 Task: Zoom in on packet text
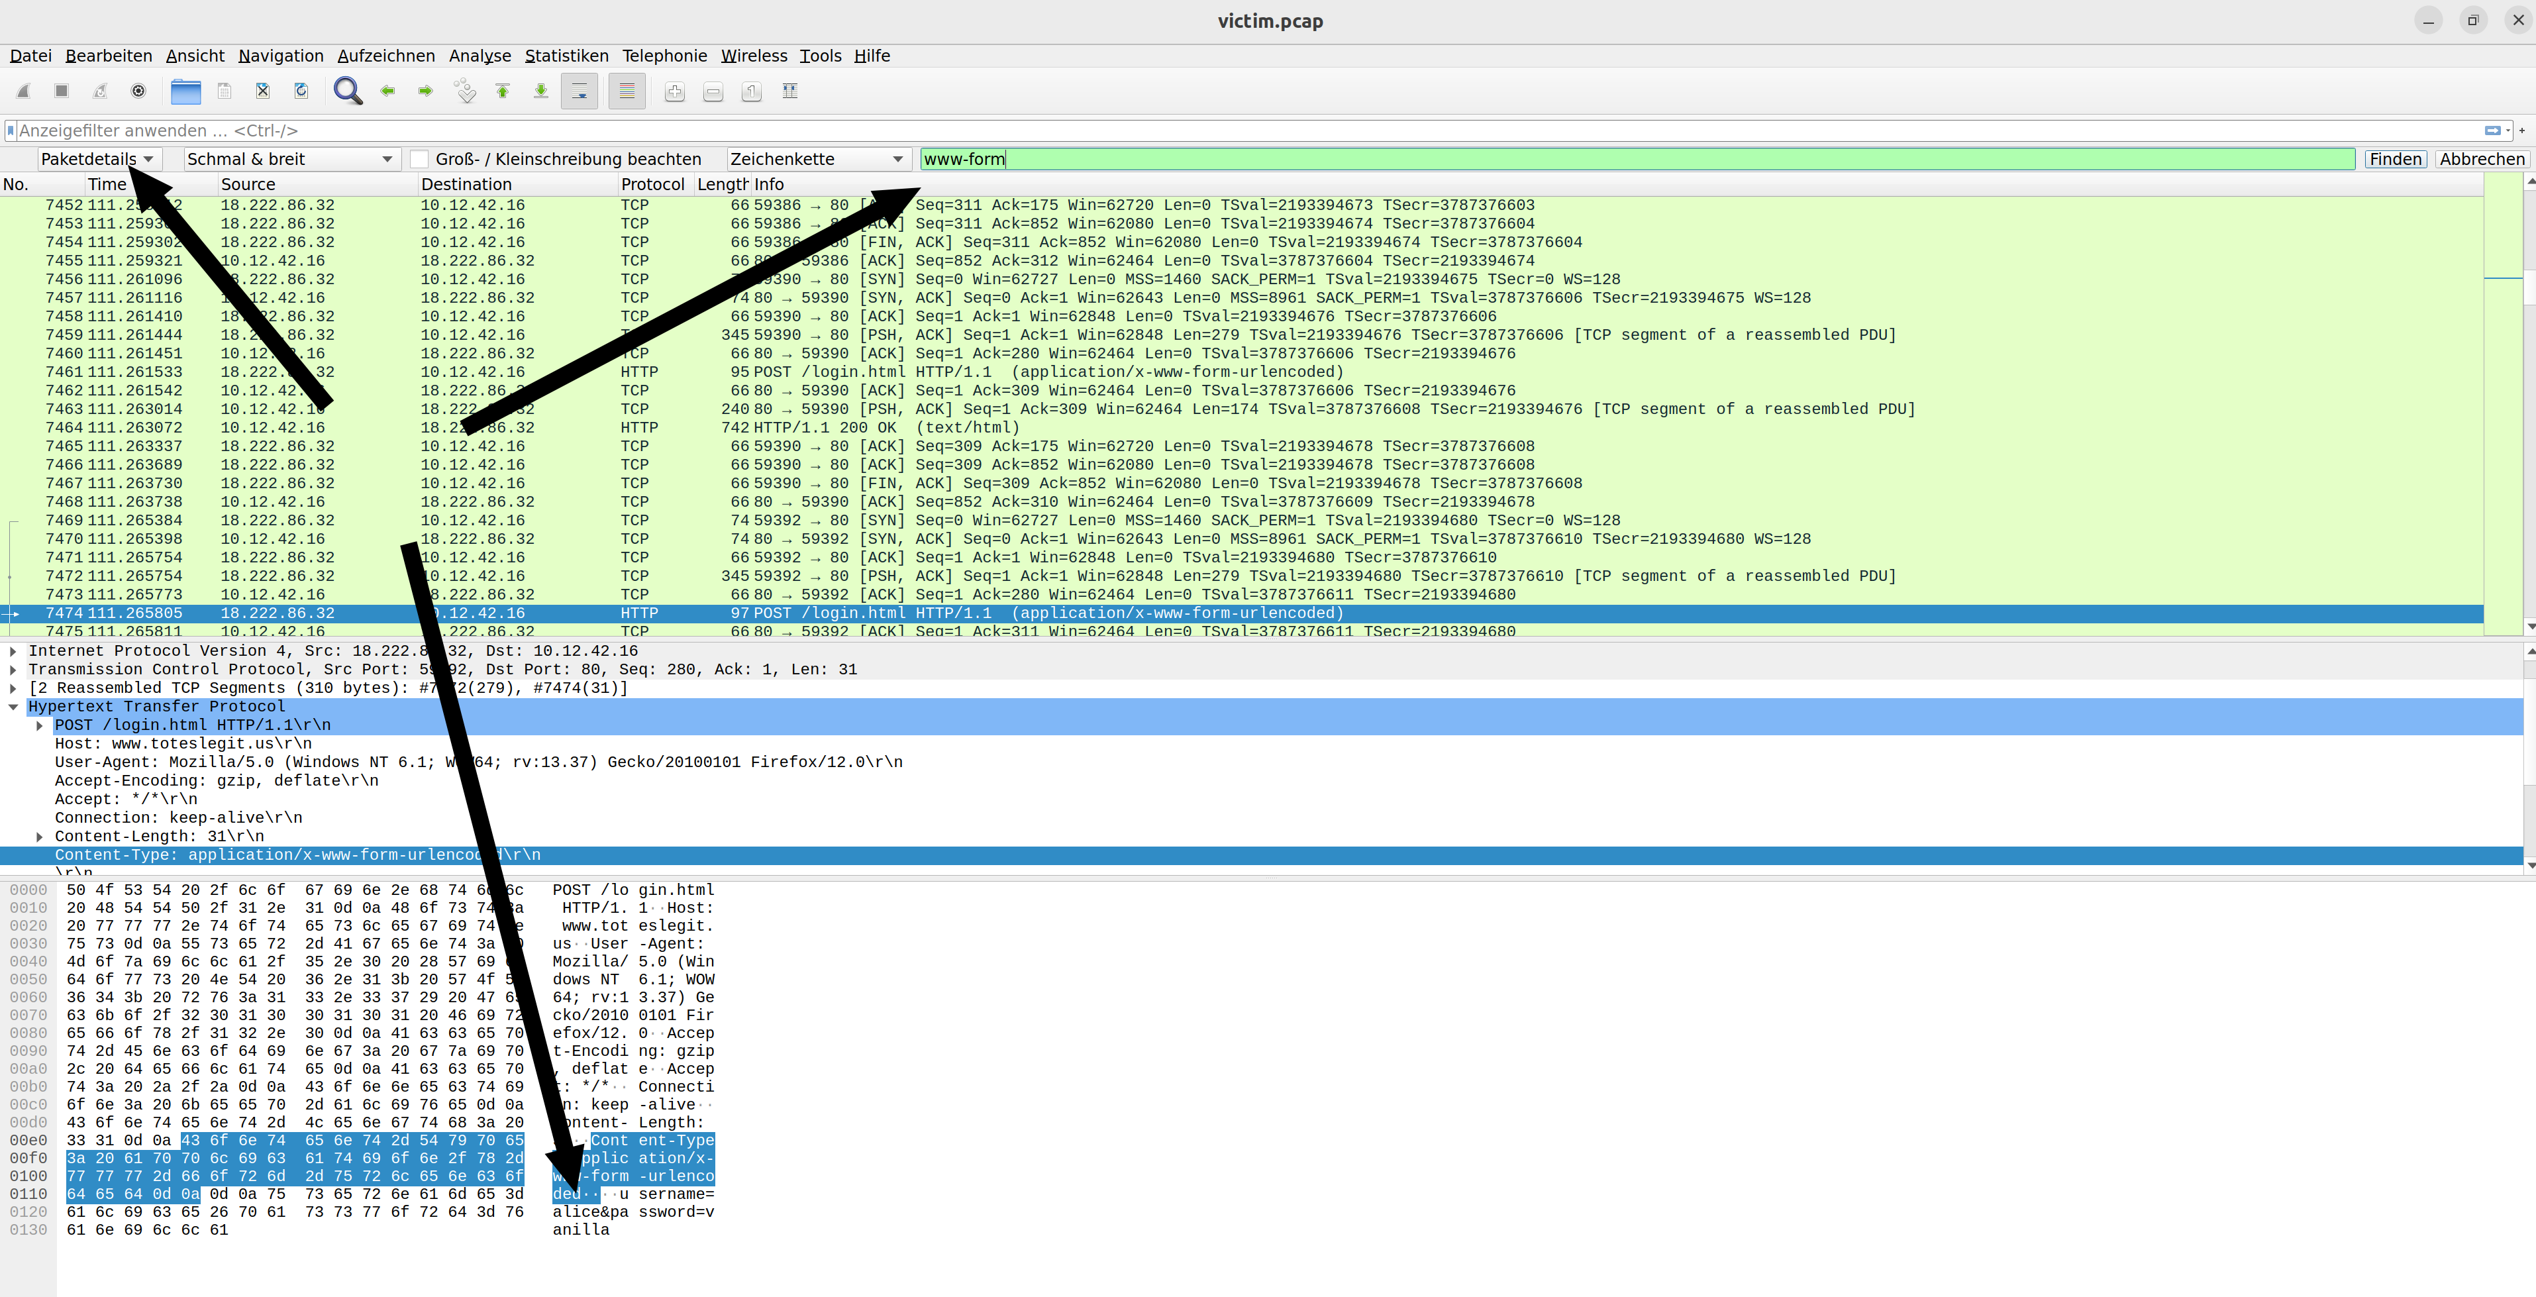[674, 91]
